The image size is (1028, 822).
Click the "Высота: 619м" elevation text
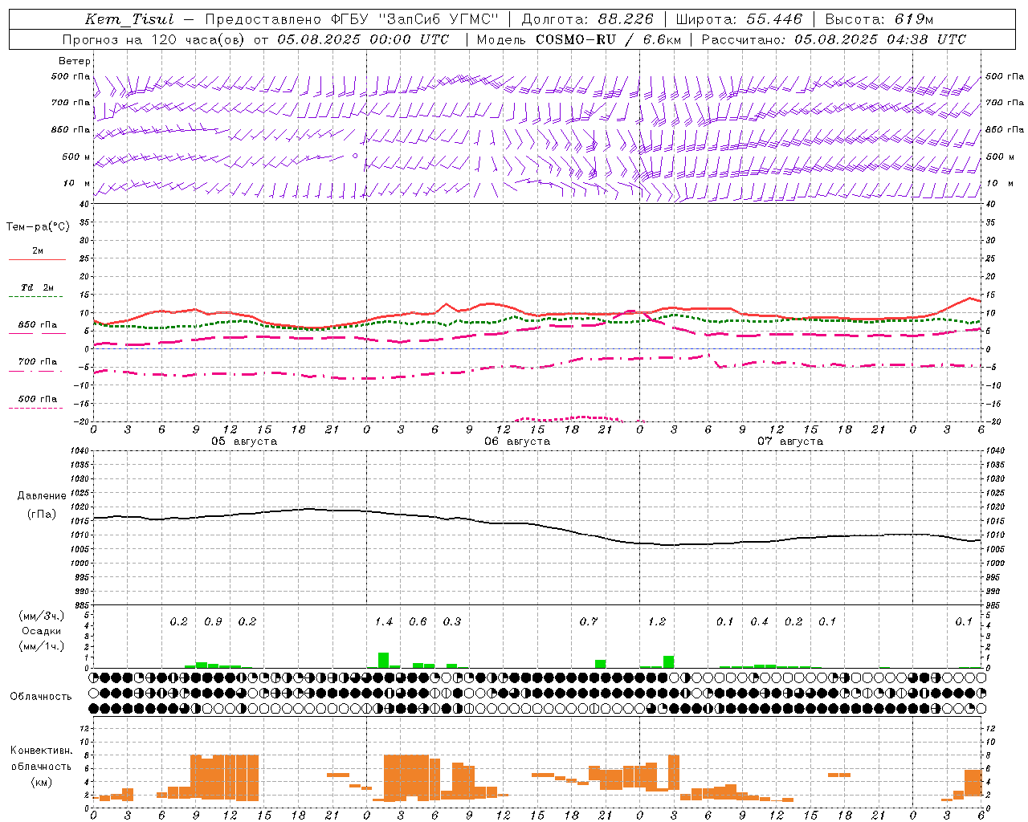pos(879,19)
